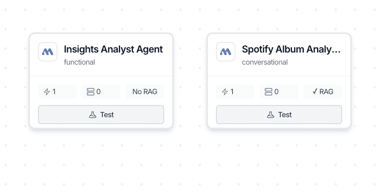Select the No RAG badge
385x194 pixels.
pyautogui.click(x=145, y=92)
